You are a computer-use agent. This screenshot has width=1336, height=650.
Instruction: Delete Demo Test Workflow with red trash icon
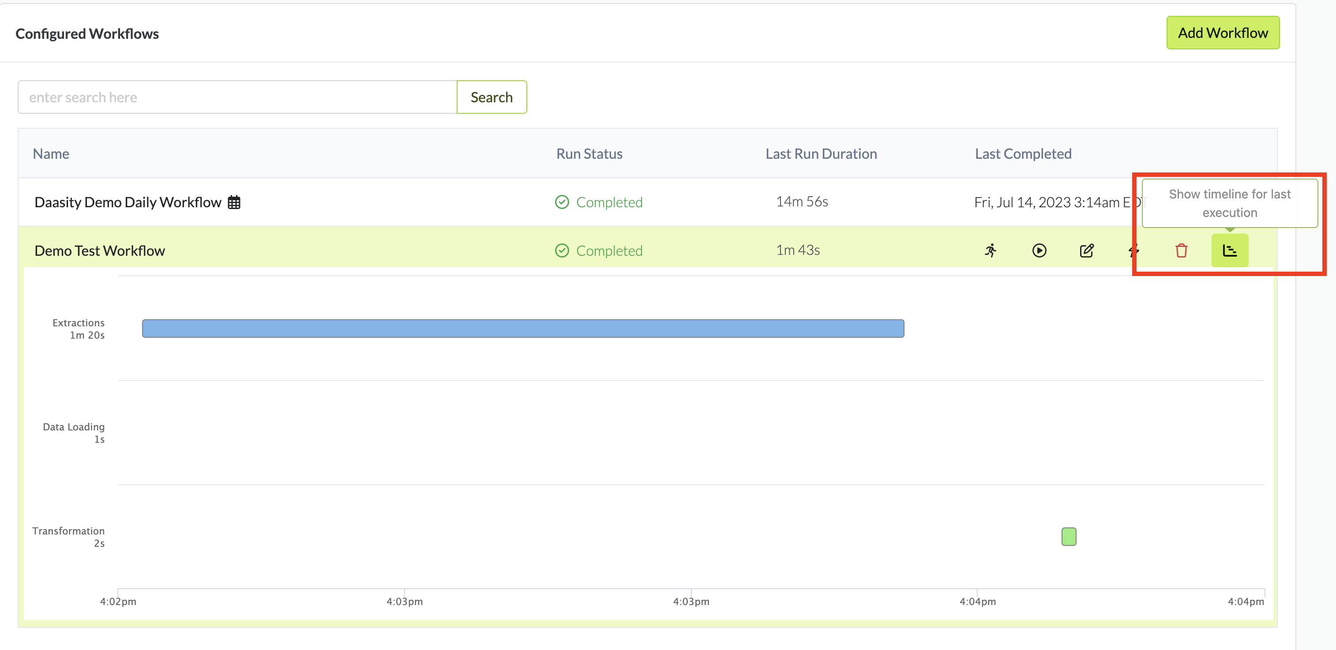click(x=1181, y=251)
